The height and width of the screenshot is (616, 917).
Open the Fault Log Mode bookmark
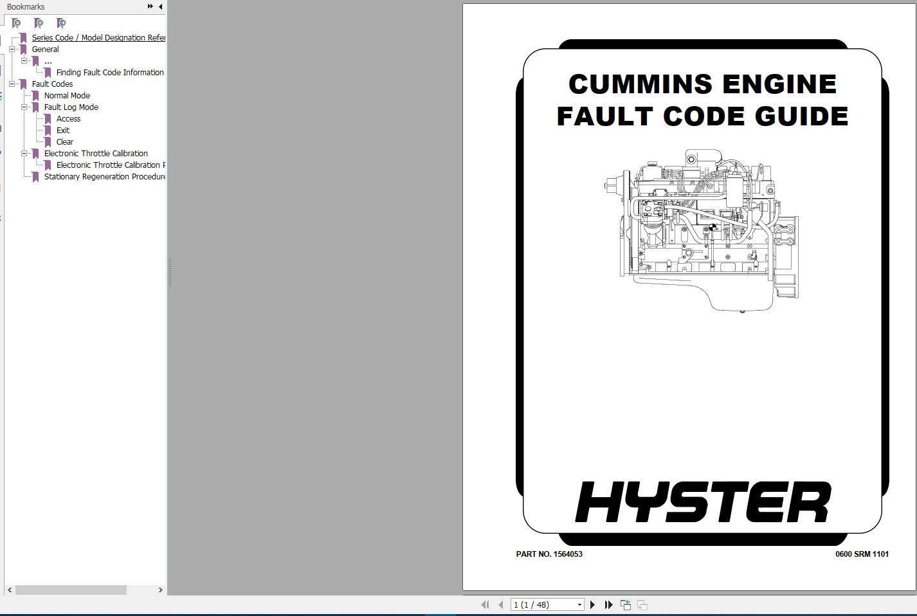pos(71,107)
